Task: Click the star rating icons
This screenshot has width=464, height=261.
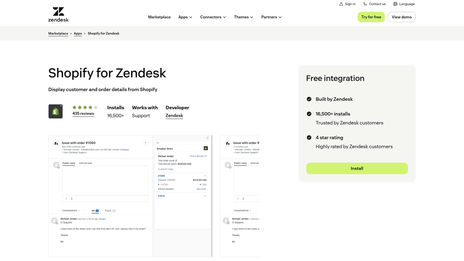Action: pyautogui.click(x=85, y=107)
